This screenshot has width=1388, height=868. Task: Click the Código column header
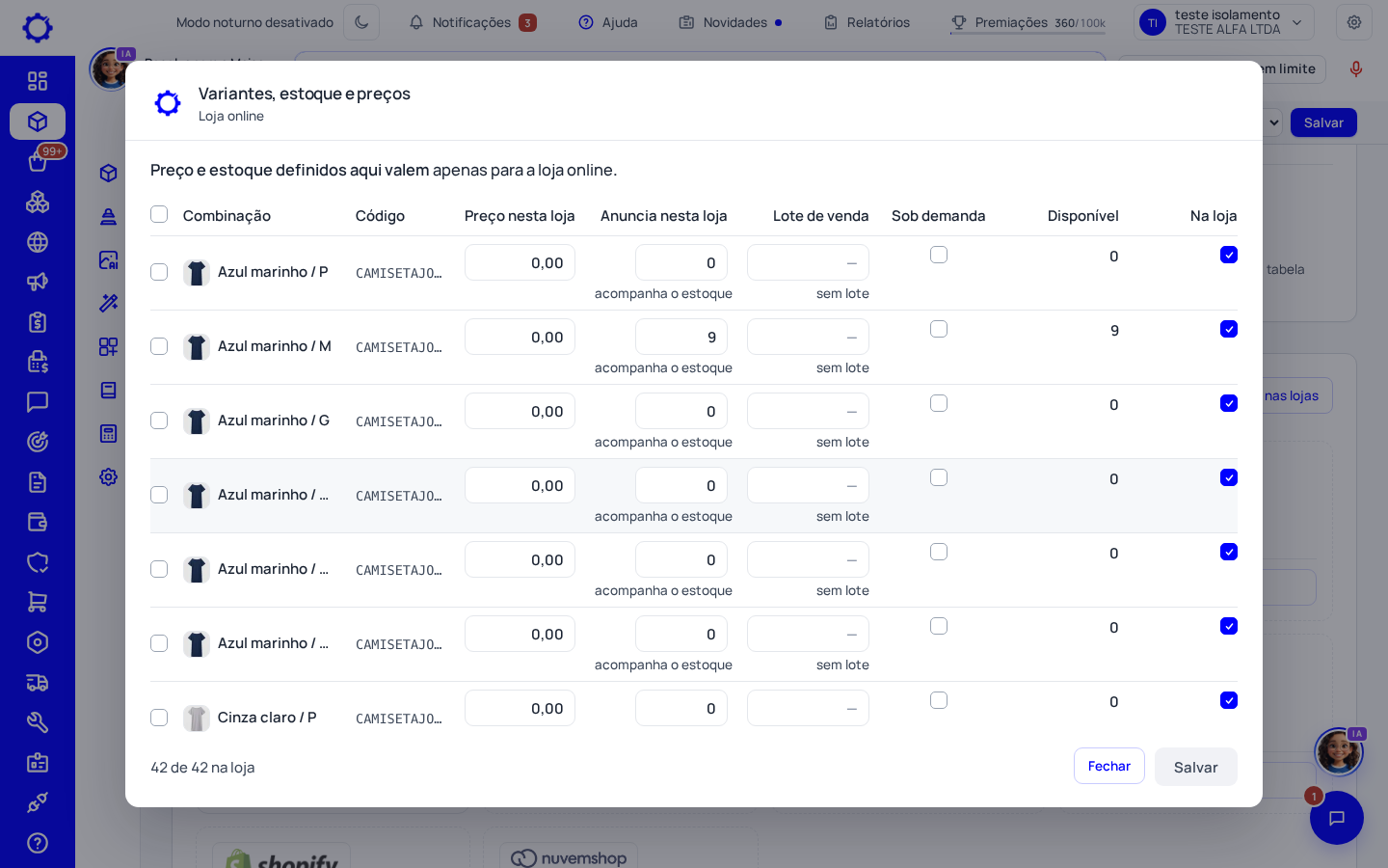point(380,216)
